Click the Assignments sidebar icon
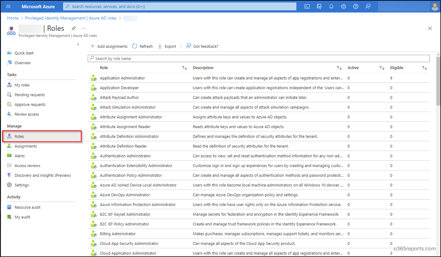 10,146
